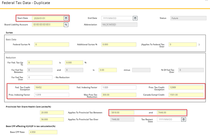The height and width of the screenshot is (136, 210).
Task: Click the first For Fed Tax Between field
Action: (40, 70)
